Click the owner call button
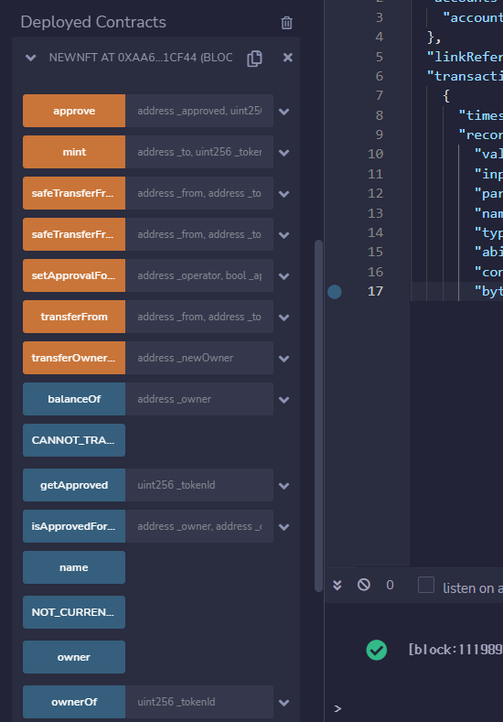 pyautogui.click(x=74, y=657)
